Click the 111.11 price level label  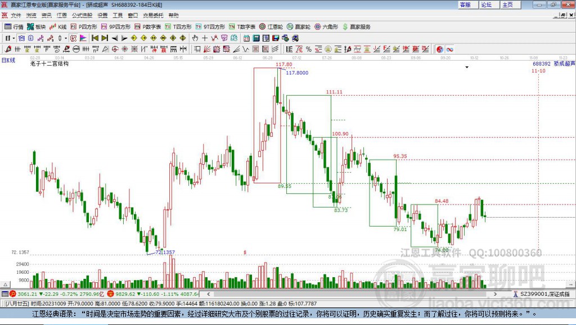pyautogui.click(x=334, y=92)
